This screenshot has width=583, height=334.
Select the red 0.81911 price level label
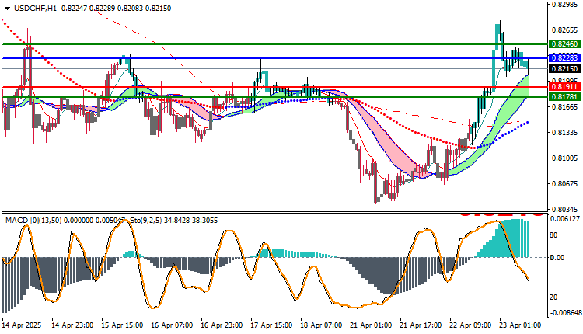tap(565, 87)
